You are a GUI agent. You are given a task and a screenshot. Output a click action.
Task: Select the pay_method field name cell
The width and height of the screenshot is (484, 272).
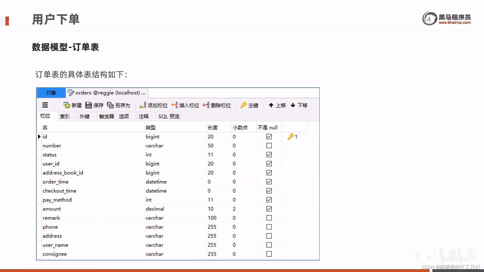tap(93, 200)
